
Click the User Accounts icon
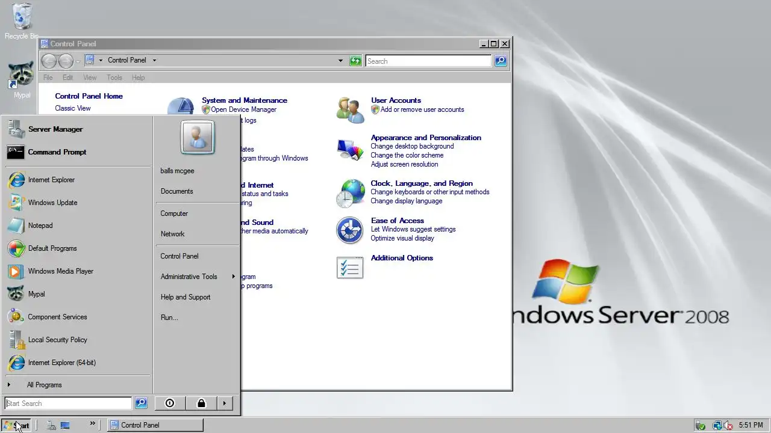350,110
